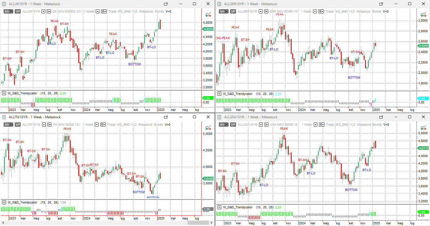Click the W_G&D_Trendycator indicator name in UK chart
This screenshot has height=226, width=430.
tap(22, 93)
